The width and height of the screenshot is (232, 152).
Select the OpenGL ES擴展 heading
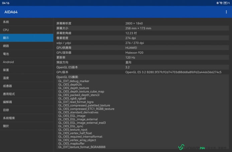coord(68,77)
